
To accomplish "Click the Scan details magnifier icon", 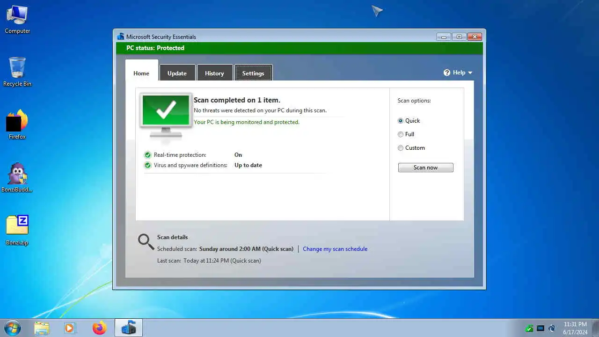I will [x=146, y=242].
